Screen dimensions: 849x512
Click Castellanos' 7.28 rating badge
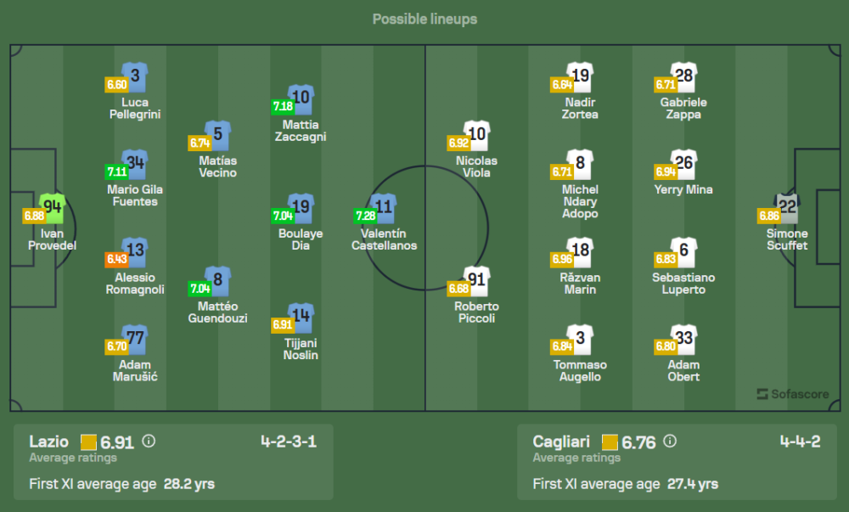pos(364,216)
